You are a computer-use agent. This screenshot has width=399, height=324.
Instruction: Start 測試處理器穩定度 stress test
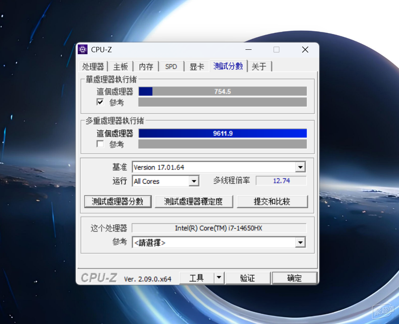coord(194,201)
